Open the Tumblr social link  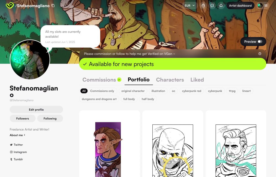click(x=17, y=159)
